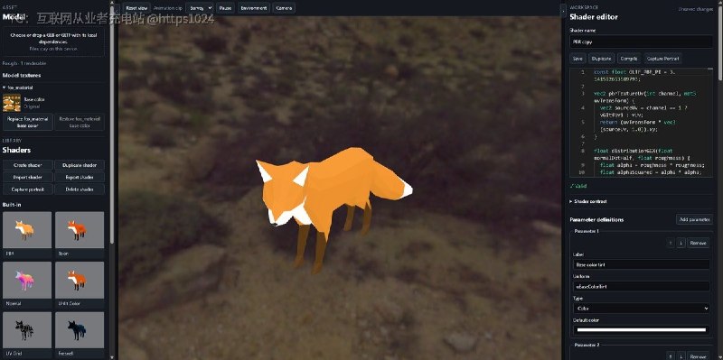Image resolution: width=723 pixels, height=360 pixels.
Task: Remove Parameter 1
Action: (698, 243)
